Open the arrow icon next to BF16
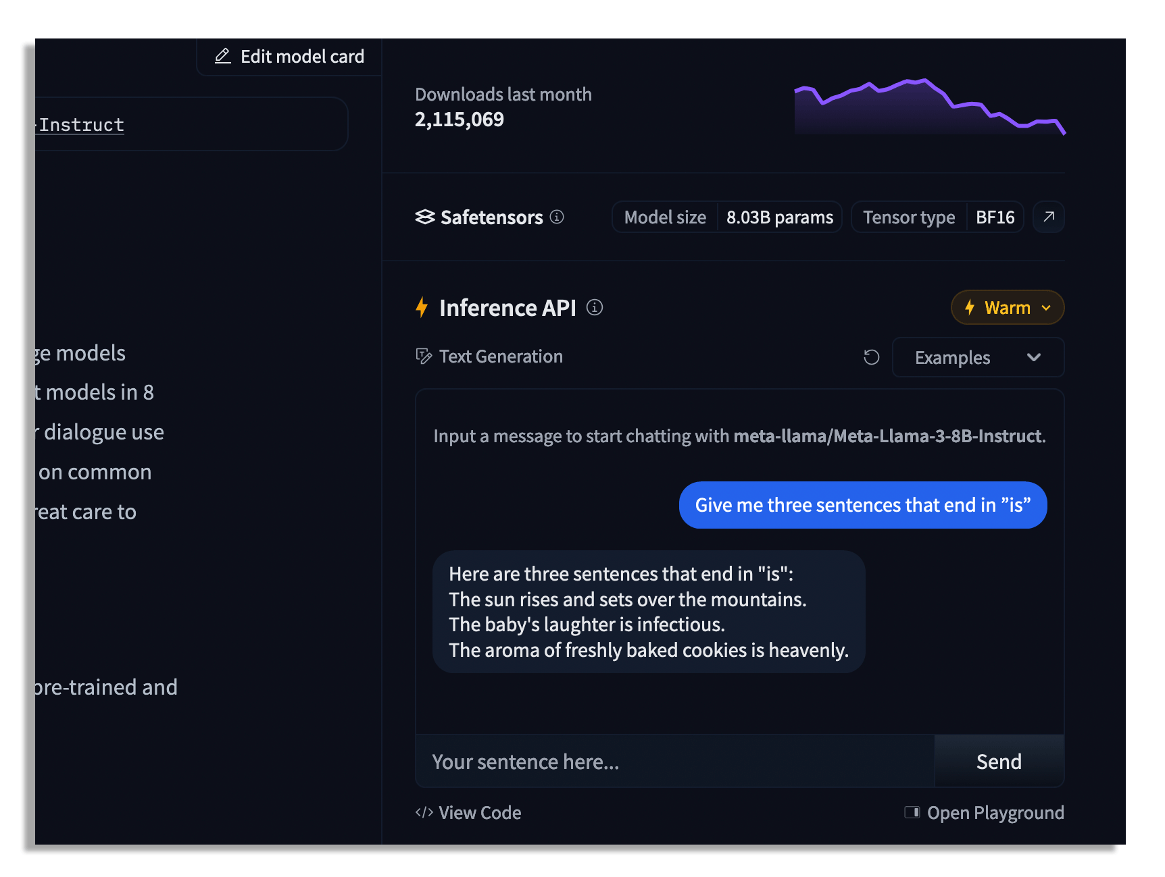This screenshot has width=1165, height=877. (1048, 217)
